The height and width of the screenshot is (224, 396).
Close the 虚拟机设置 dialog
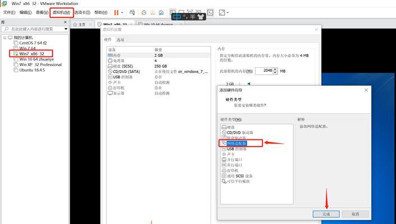pyautogui.click(x=316, y=30)
